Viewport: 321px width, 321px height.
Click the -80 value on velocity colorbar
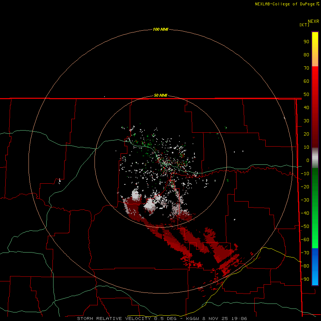tap(305, 266)
